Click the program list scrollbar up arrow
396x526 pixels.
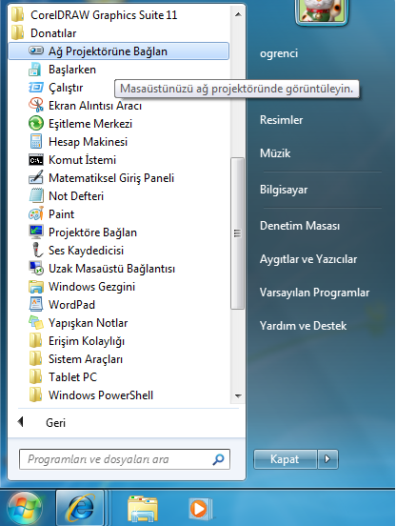coord(238,14)
